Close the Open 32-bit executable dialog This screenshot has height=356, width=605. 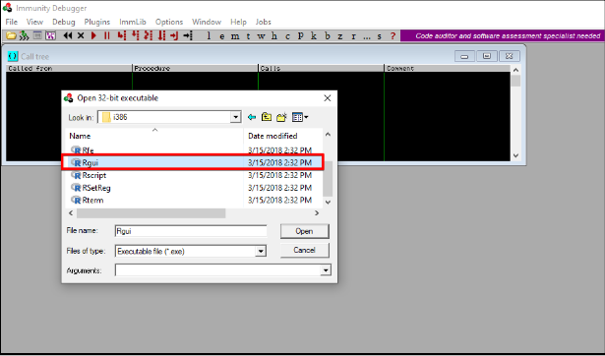[x=328, y=98]
